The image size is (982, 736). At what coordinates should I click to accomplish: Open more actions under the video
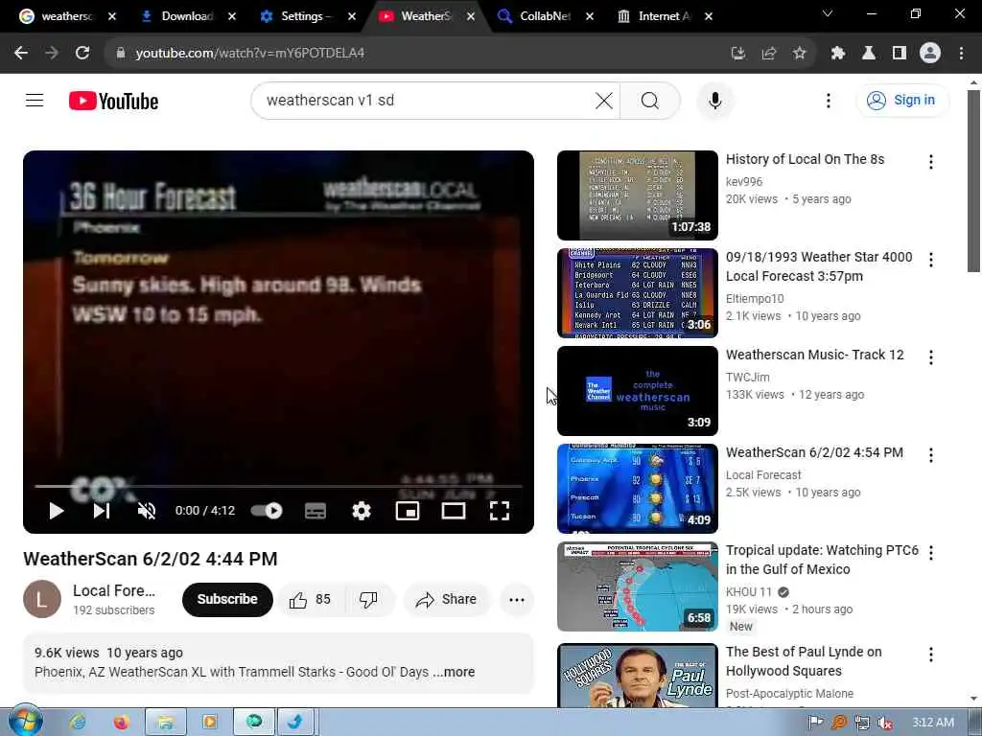(x=517, y=600)
